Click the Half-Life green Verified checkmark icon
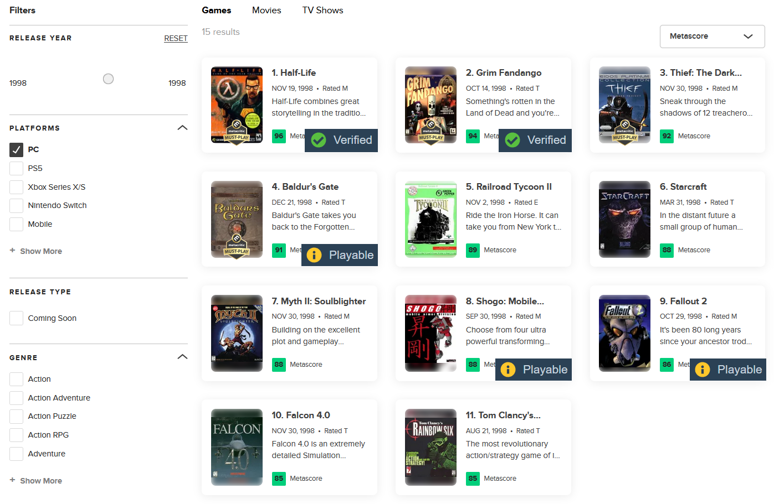This screenshot has height=504, width=774. [319, 140]
